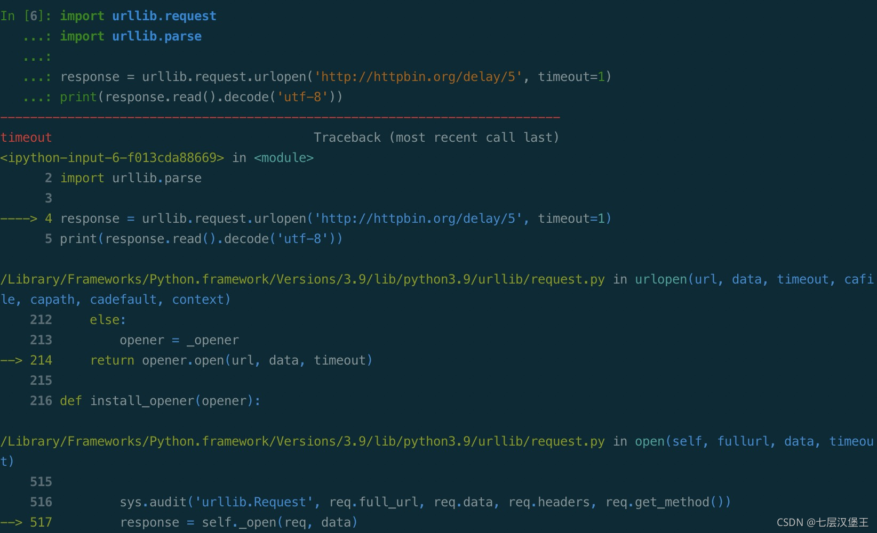The image size is (877, 533).
Task: Click the 'In [6]:' input prompt
Action: click(x=26, y=16)
